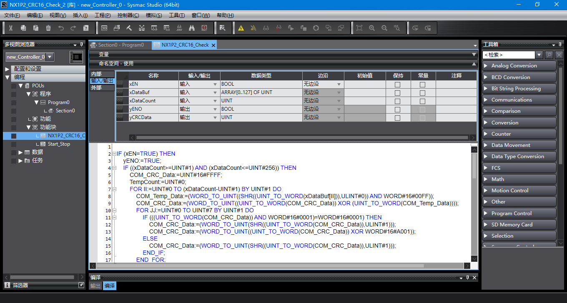
Task: Open the new_Controller_0 dropdown
Action: pos(50,57)
